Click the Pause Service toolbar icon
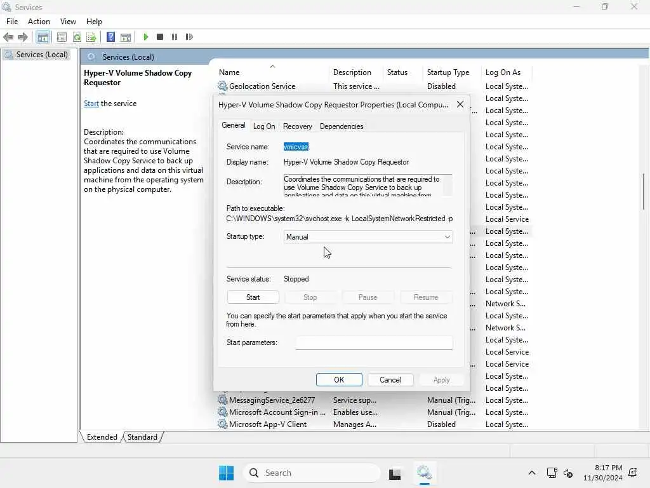This screenshot has width=650, height=488. (175, 37)
